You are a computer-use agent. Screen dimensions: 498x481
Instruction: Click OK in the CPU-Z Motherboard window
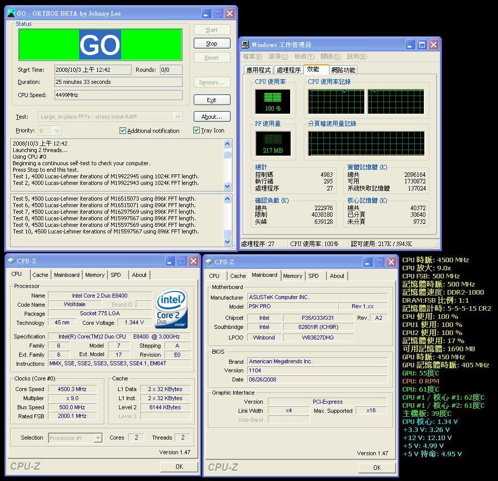point(377,468)
